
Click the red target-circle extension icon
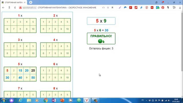pos(147,8)
